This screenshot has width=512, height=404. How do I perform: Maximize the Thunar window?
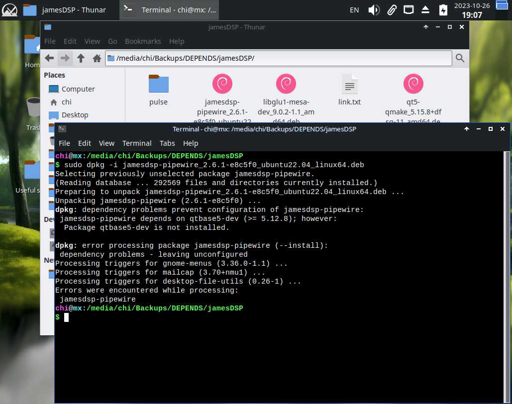(450, 27)
